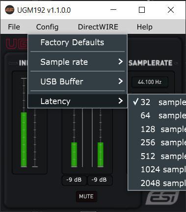Screen dimensions: 186x212
Task: Open the DirectWIRE menu
Action: tap(98, 27)
